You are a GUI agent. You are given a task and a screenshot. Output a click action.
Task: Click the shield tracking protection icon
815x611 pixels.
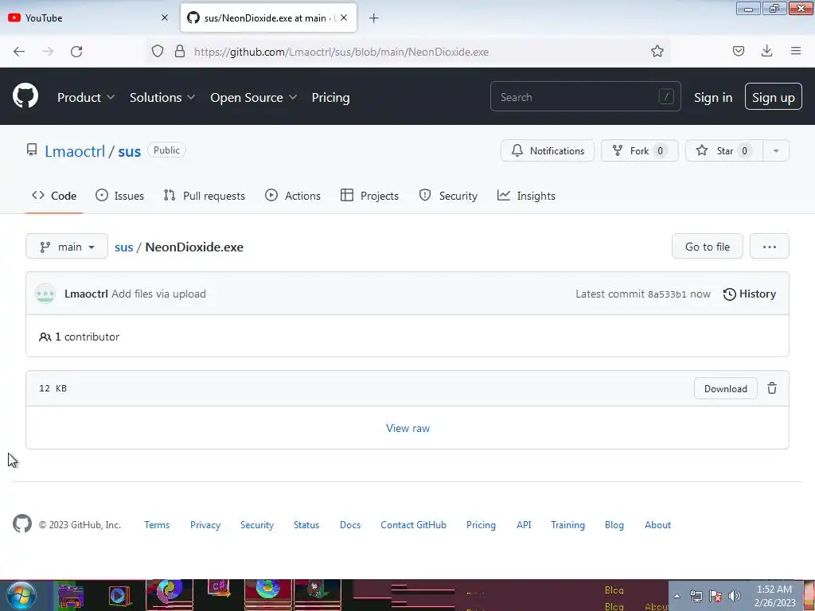click(158, 51)
